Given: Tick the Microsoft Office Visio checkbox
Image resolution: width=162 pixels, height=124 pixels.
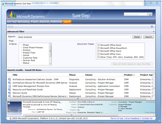Looking at the screenshot, I should tap(99, 54).
